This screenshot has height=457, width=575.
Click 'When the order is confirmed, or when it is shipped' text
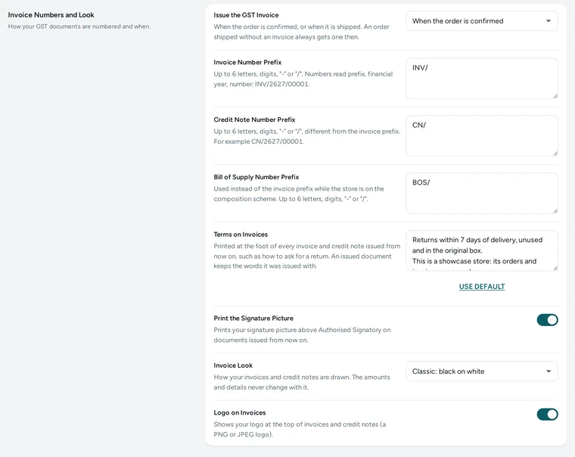[x=301, y=32]
